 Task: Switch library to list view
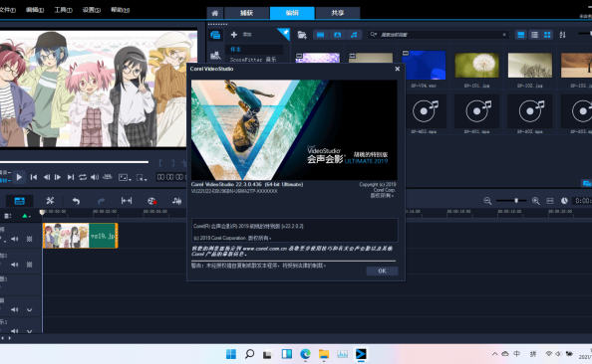[x=534, y=35]
